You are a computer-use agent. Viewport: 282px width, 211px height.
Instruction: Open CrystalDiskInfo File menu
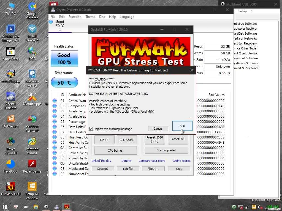[53, 17]
